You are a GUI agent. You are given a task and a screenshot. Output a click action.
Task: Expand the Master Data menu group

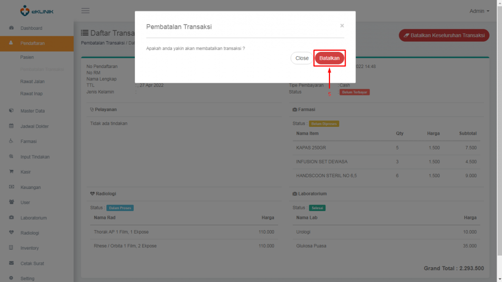(29, 111)
